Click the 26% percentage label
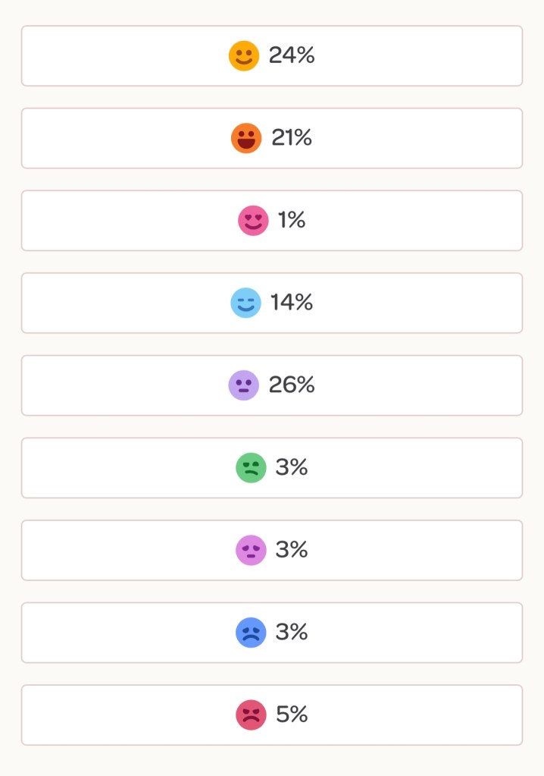The image size is (544, 776). 292,385
